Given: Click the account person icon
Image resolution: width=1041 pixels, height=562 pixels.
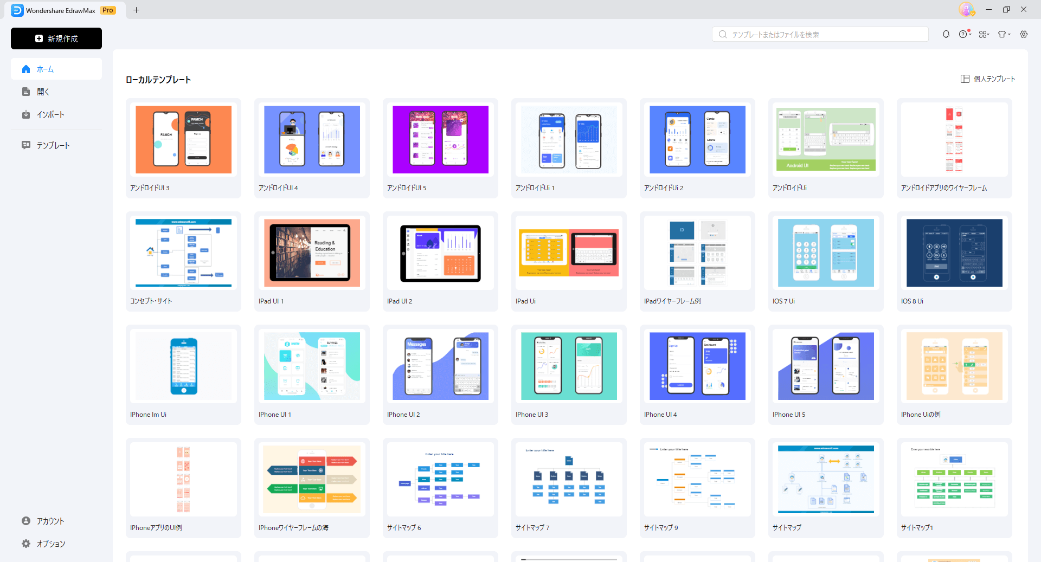Looking at the screenshot, I should tap(26, 521).
